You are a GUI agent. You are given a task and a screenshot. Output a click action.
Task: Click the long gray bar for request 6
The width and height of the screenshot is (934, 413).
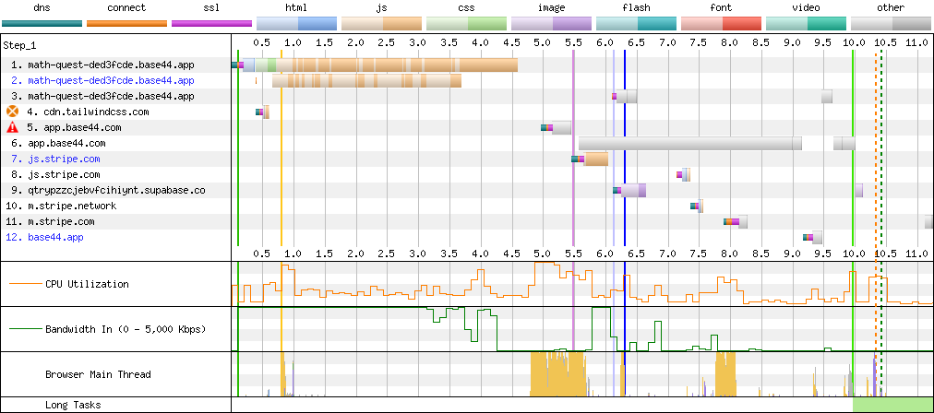coord(689,143)
